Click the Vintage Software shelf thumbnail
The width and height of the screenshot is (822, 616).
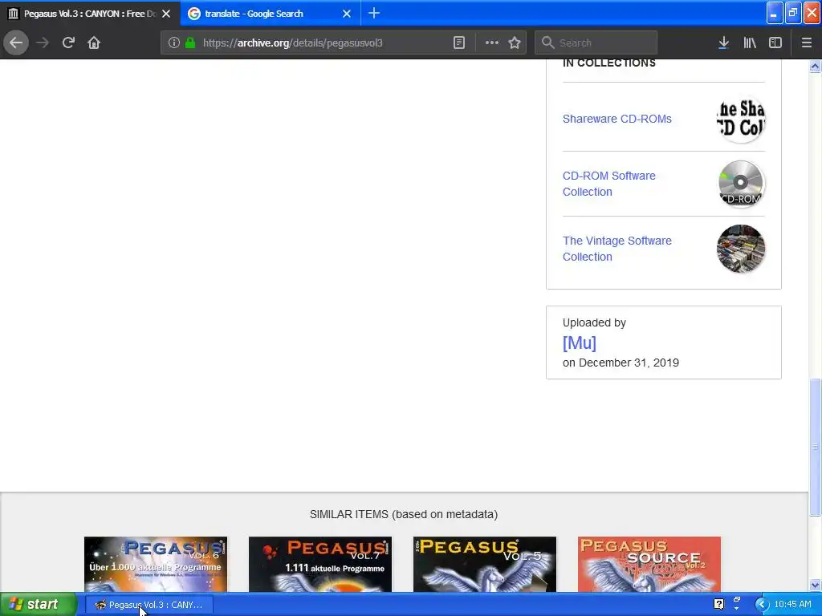tap(740, 249)
